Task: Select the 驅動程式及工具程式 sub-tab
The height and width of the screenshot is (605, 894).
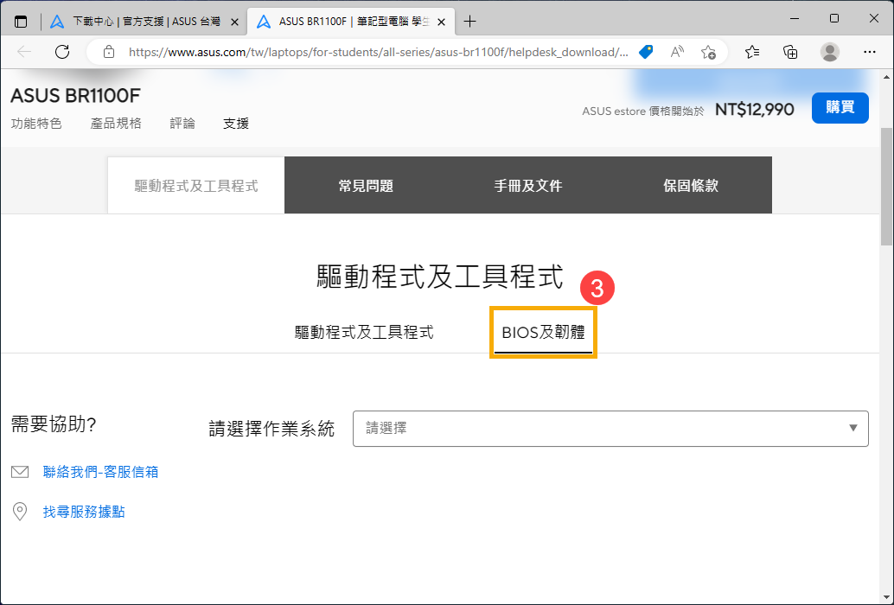Action: (x=364, y=332)
